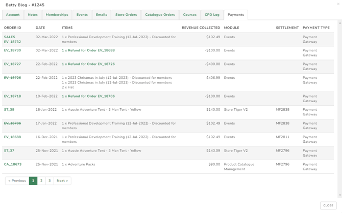Close the dialog with the top-right X icon
Viewport: 342px width, 213px height.
tap(338, 4)
